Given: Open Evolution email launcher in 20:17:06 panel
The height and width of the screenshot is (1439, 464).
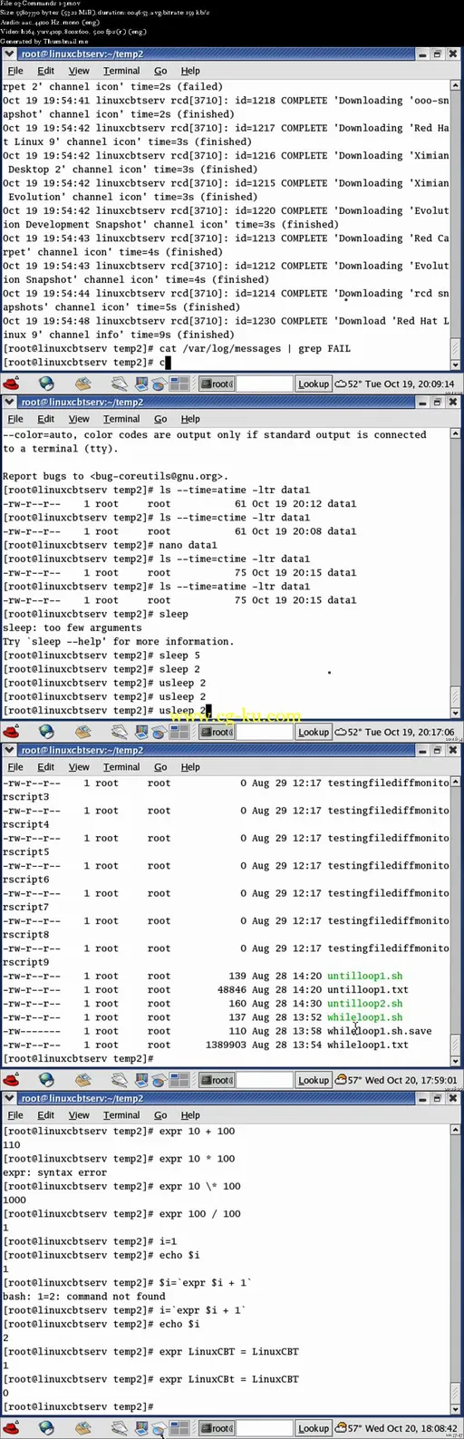Looking at the screenshot, I should [x=82, y=732].
